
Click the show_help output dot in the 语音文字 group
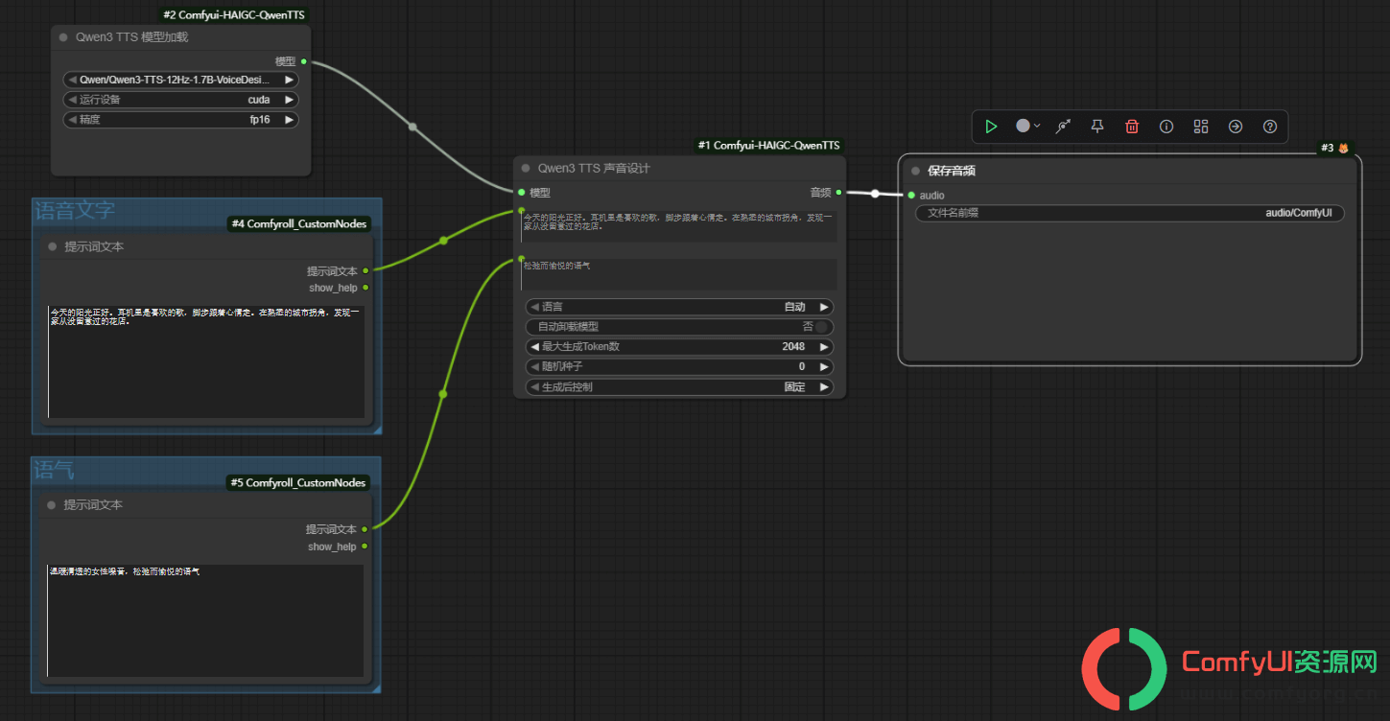point(365,288)
